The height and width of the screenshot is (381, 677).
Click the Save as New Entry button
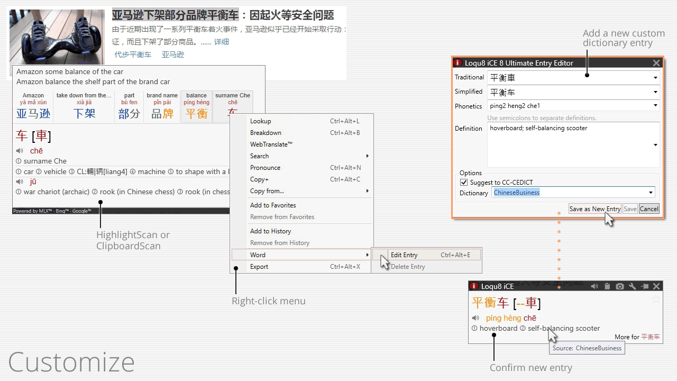pos(594,208)
